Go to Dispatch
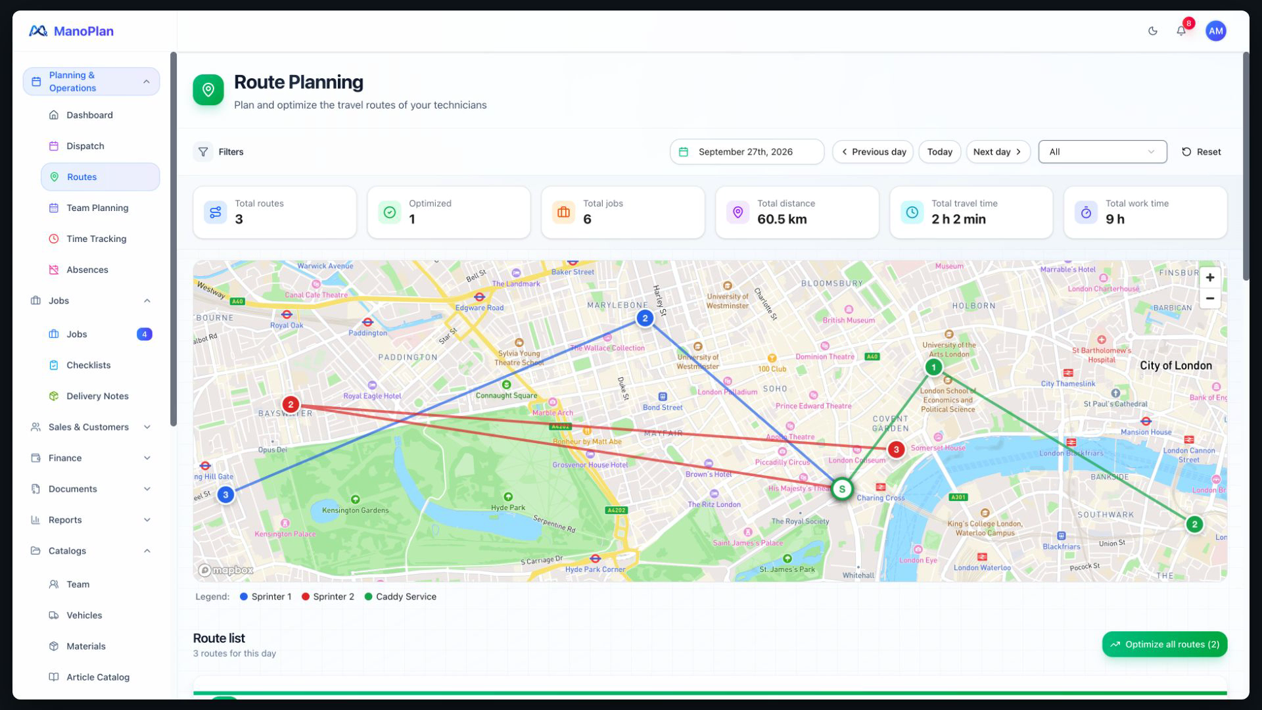Viewport: 1262px width, 710px height. [x=100, y=146]
